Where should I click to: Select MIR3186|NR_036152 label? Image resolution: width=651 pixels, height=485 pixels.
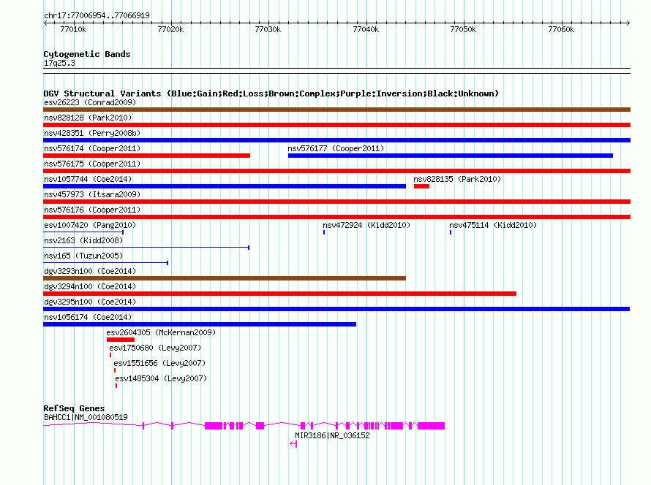tap(332, 435)
